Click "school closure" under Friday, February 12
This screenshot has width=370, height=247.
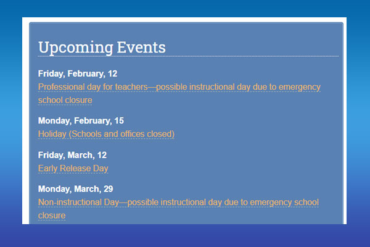[x=65, y=100]
